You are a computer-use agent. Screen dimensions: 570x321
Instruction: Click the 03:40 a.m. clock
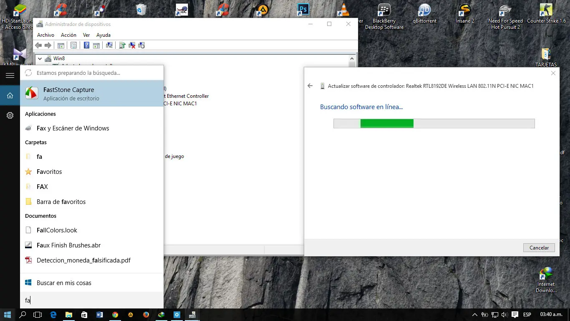(551, 315)
